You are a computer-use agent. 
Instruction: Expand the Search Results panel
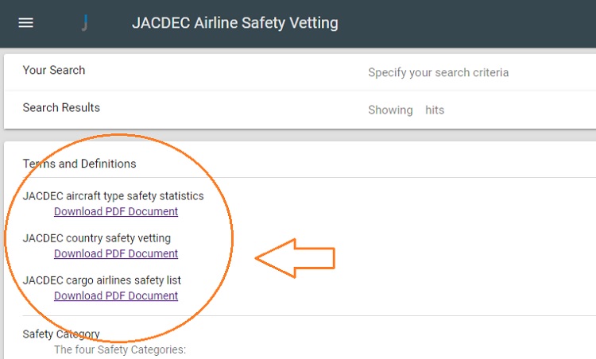pos(300,110)
